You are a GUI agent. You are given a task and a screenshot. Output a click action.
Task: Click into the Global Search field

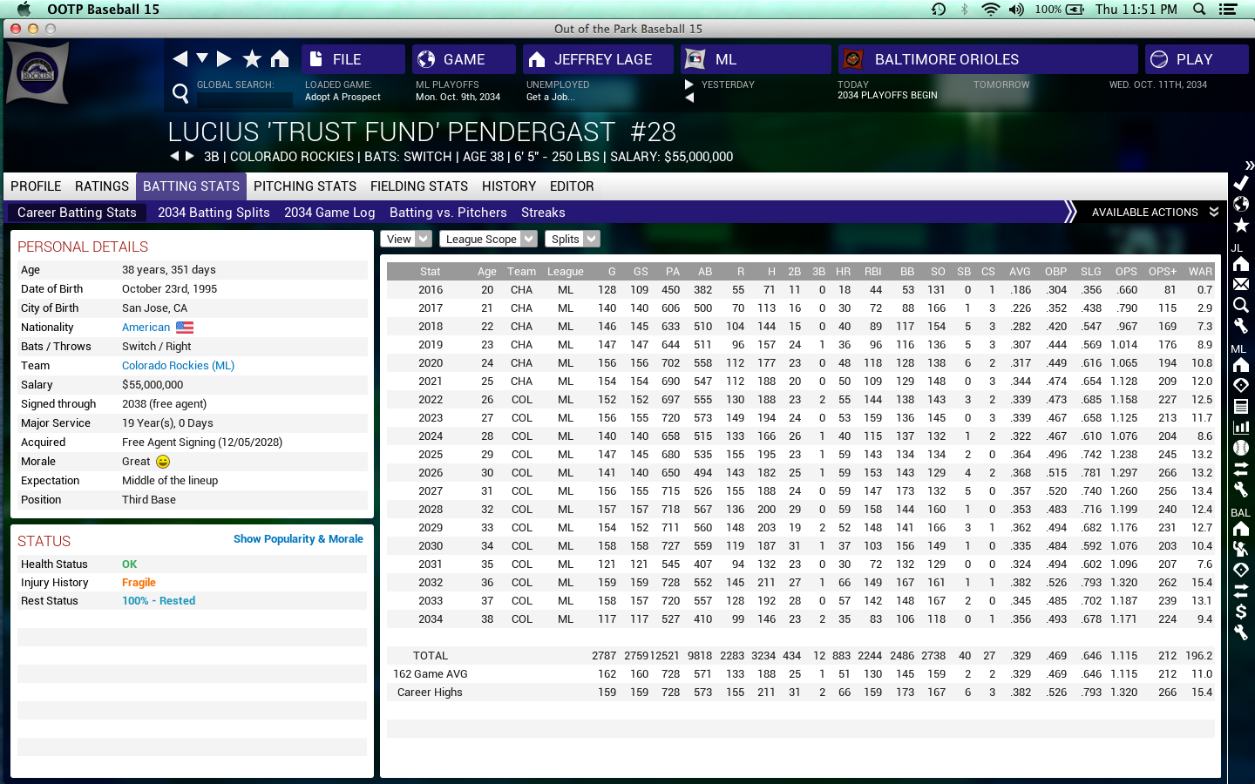pyautogui.click(x=244, y=98)
